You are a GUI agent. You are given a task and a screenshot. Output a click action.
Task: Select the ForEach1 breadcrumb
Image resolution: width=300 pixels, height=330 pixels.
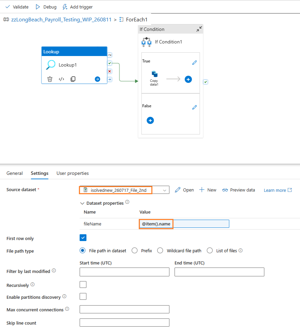tap(137, 20)
